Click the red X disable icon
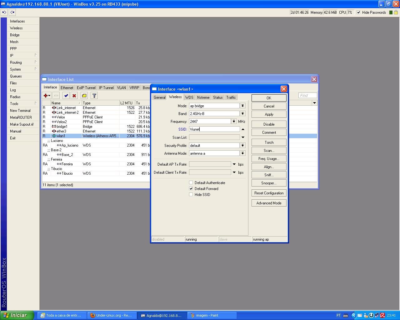This screenshot has height=320, width=400. pyautogui.click(x=74, y=96)
